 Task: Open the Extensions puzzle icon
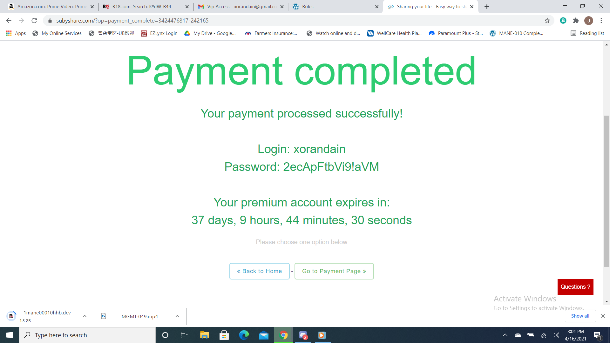pos(576,21)
